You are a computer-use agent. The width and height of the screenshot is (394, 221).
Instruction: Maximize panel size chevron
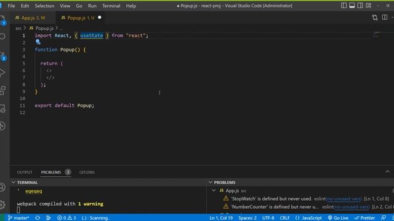tap(387, 172)
